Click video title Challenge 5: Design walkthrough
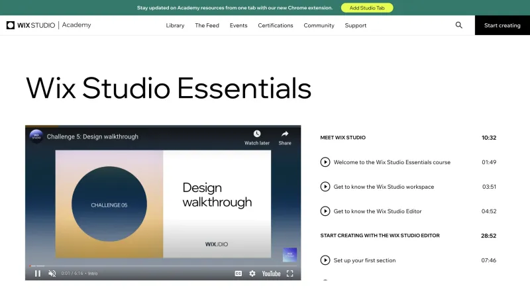This screenshot has width=530, height=298. click(x=93, y=136)
